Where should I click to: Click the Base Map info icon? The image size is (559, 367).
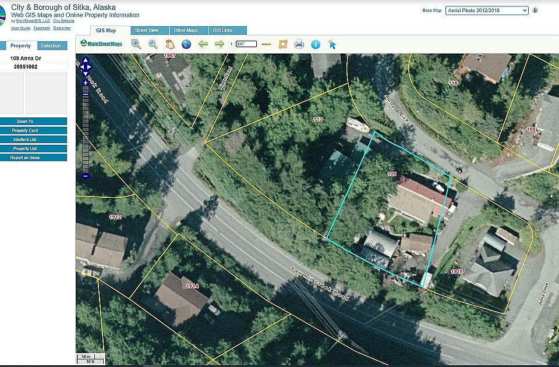pyautogui.click(x=535, y=10)
